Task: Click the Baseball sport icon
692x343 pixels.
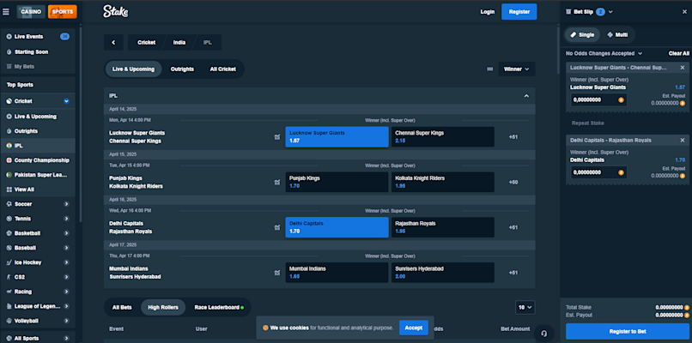Action: (x=9, y=248)
